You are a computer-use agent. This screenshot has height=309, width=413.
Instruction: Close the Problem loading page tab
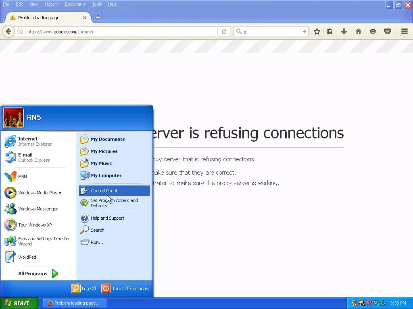(x=85, y=18)
